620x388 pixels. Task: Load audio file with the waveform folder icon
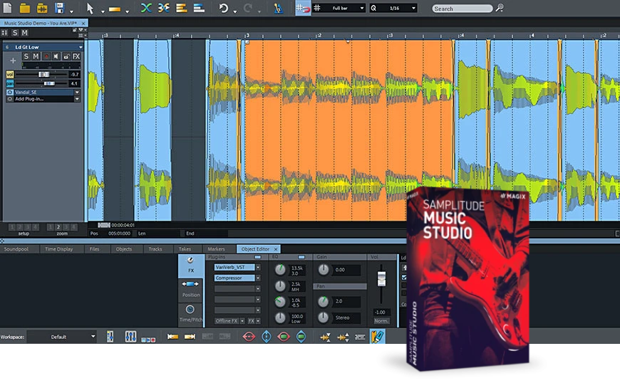(x=42, y=8)
